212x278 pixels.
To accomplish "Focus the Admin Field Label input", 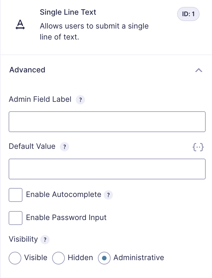I will pos(107,122).
